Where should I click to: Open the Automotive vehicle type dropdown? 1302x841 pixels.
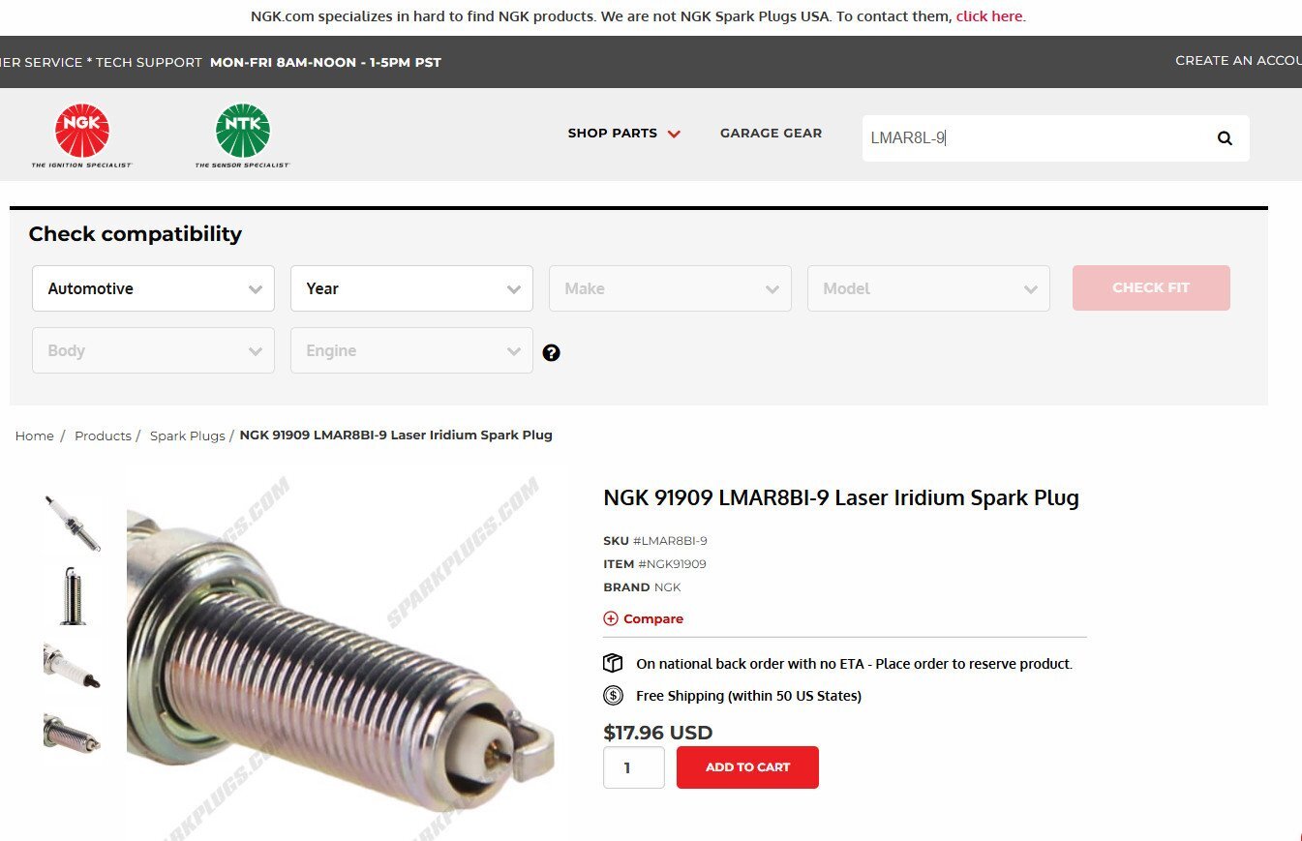[x=153, y=288]
